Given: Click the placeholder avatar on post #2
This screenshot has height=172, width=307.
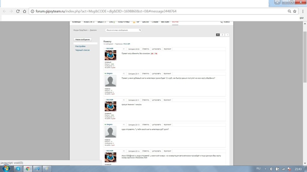Looking at the screenshot, I should coord(111,81).
